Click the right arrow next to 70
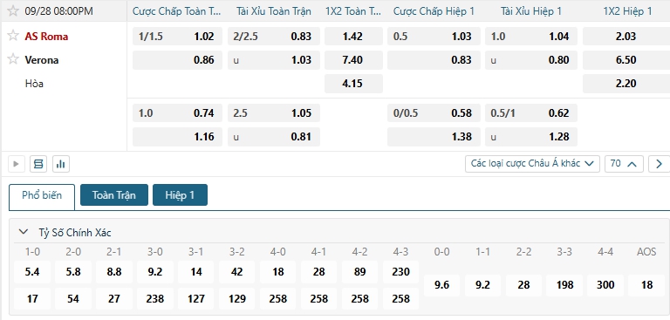This screenshot has height=320, width=670. pyautogui.click(x=659, y=164)
